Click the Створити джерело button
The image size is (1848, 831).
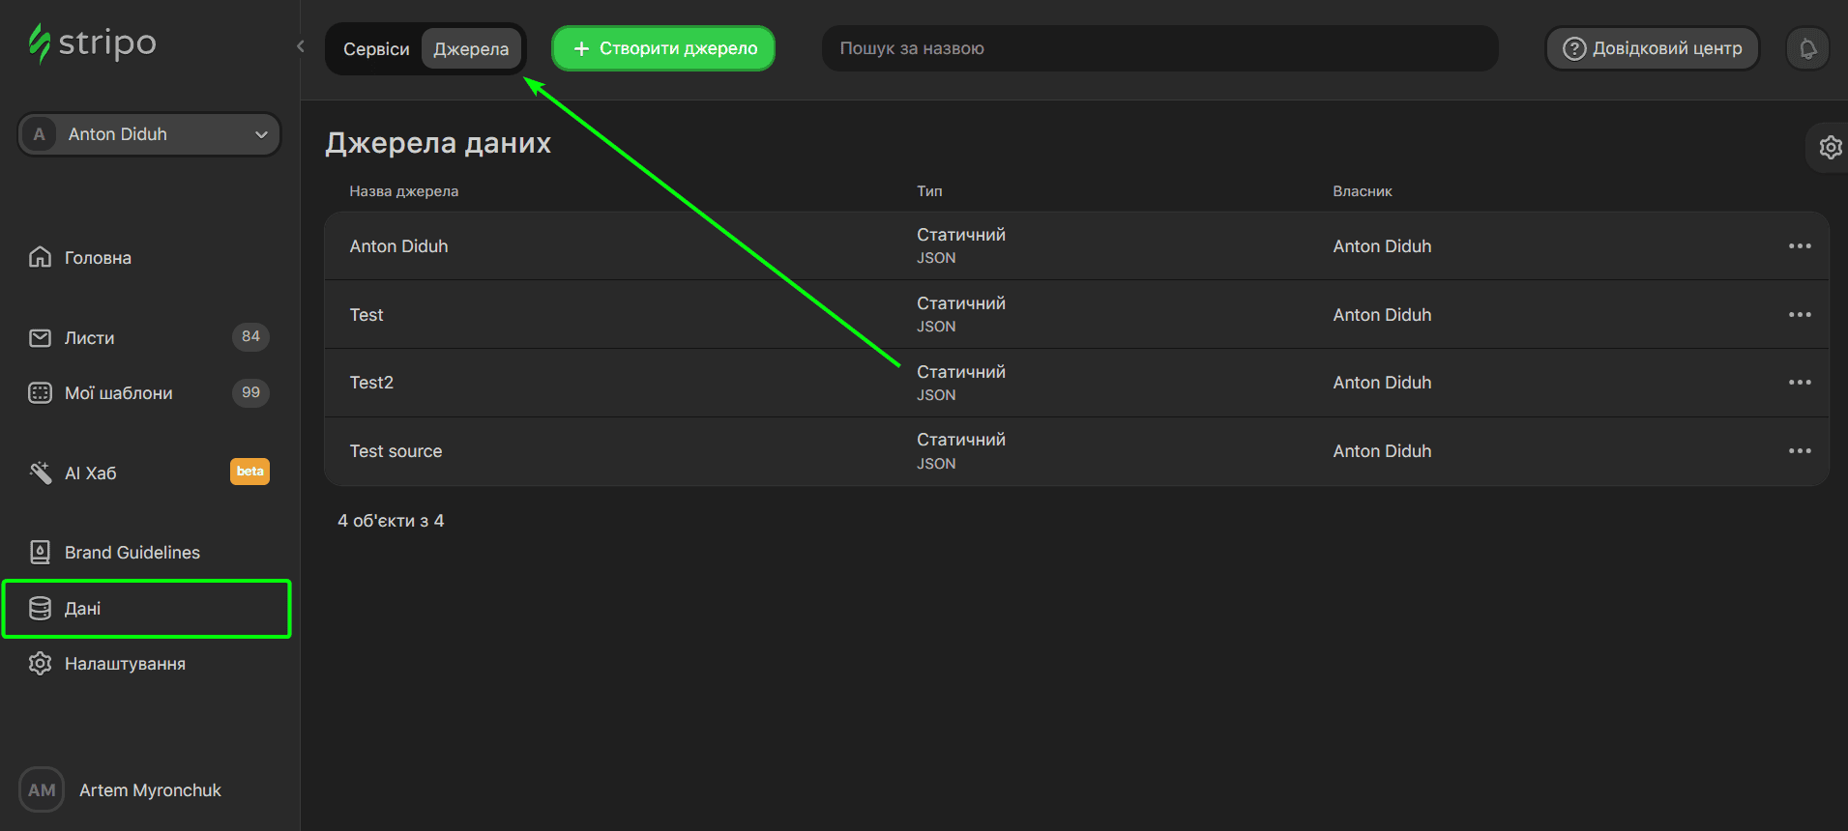[663, 48]
